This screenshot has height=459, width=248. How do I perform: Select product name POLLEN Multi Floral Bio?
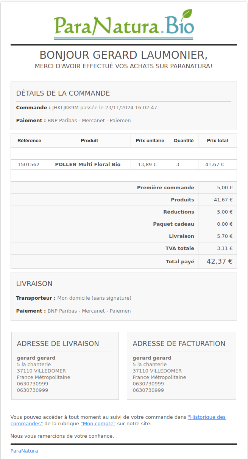[x=88, y=165]
